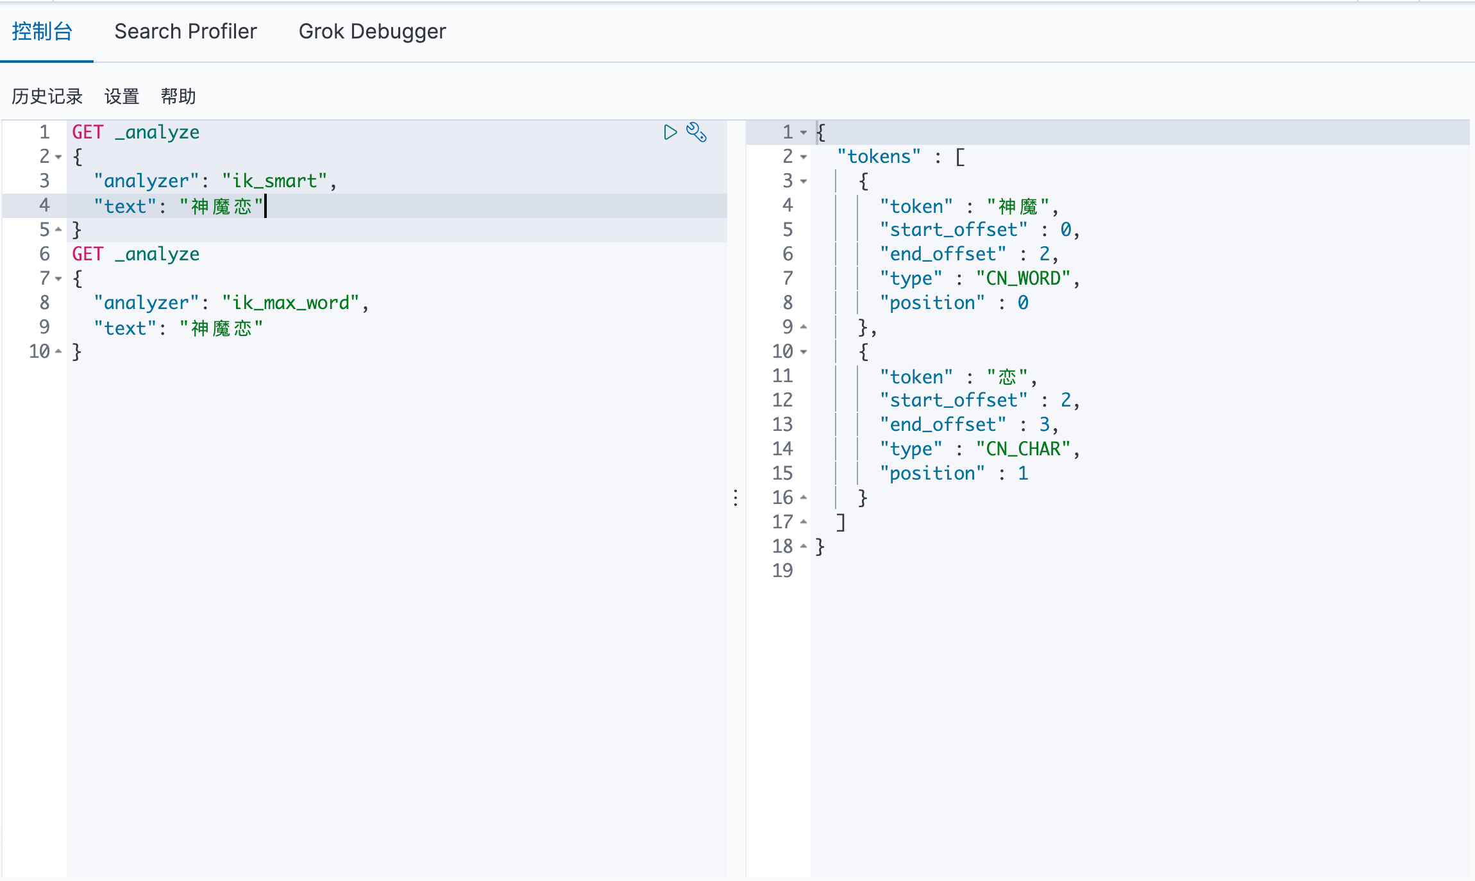Collapse root object in response line 1
Image resolution: width=1475 pixels, height=881 pixels.
click(x=803, y=132)
